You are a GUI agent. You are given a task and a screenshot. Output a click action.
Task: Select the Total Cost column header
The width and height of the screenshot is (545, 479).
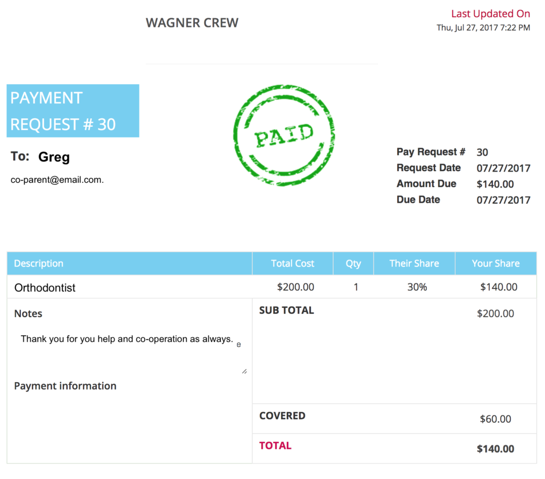292,263
